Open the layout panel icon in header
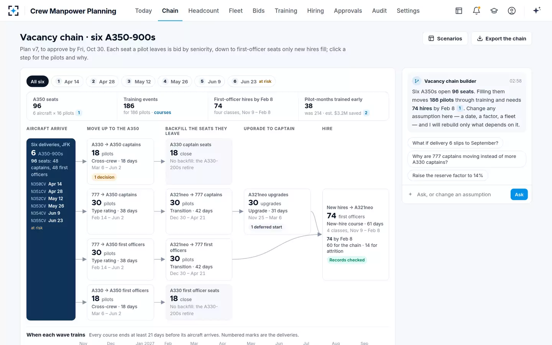 [x=459, y=11]
